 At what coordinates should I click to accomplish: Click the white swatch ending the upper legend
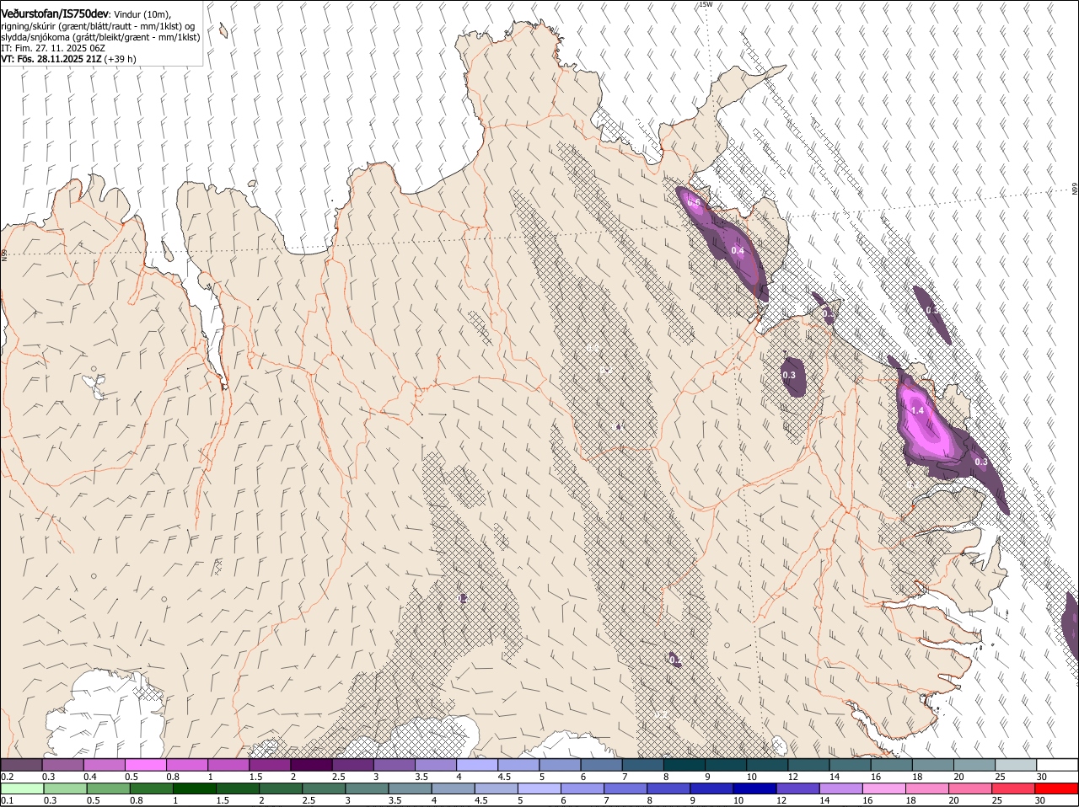(1057, 765)
